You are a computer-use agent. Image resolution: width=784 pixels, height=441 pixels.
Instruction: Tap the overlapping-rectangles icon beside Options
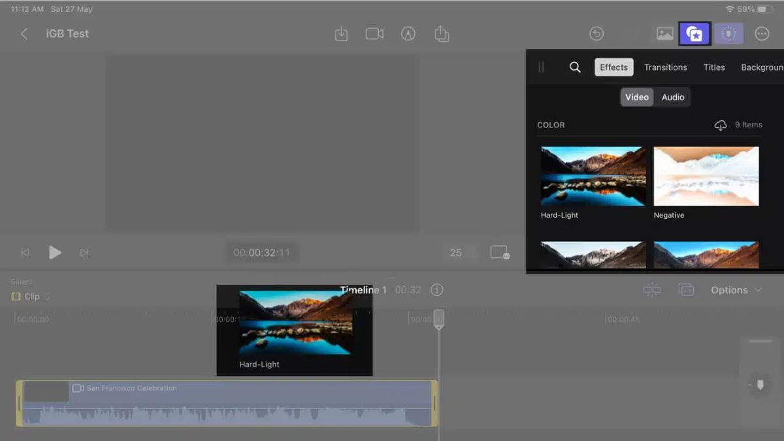(x=686, y=289)
